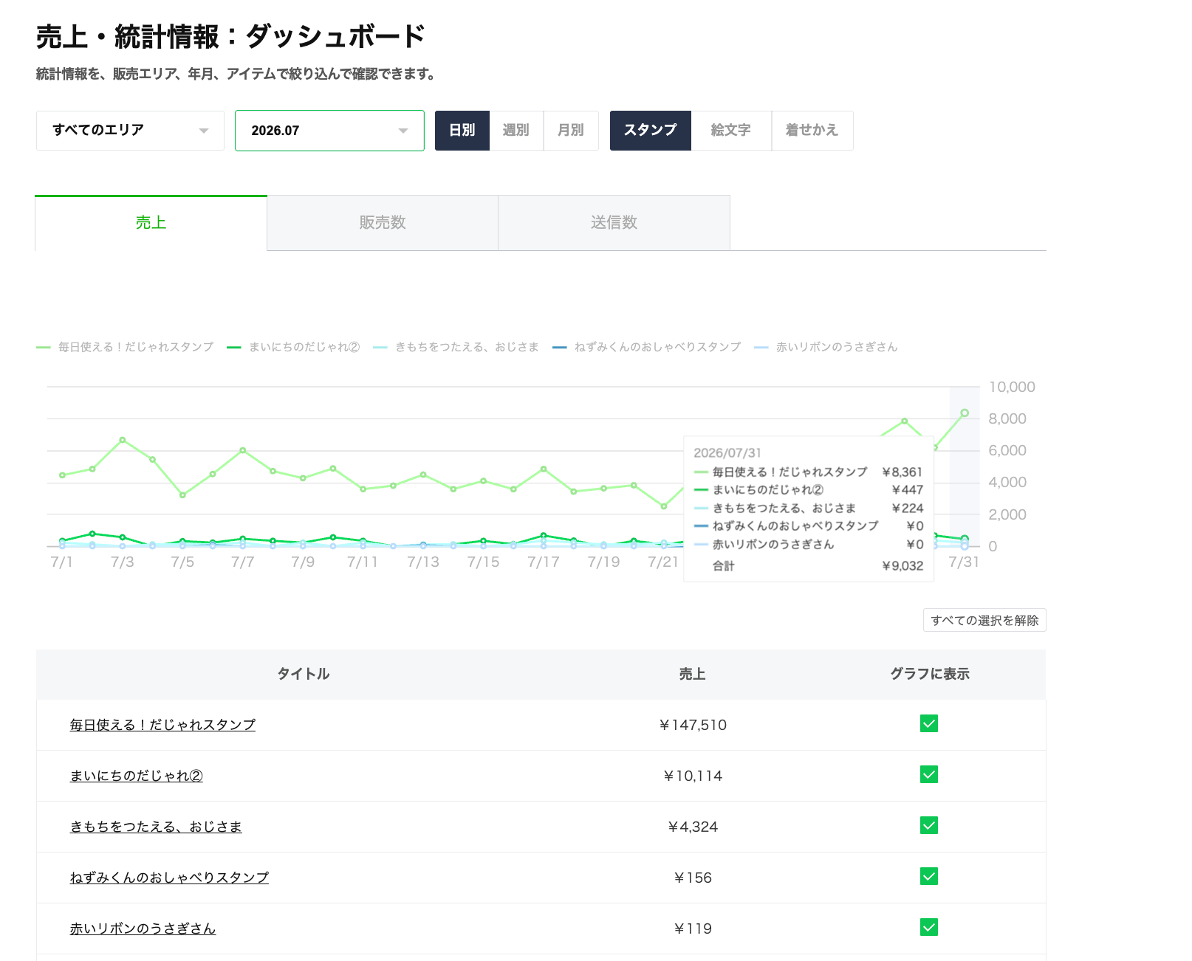This screenshot has height=961, width=1192.
Task: Click the 売上 column header in table
Action: (693, 674)
